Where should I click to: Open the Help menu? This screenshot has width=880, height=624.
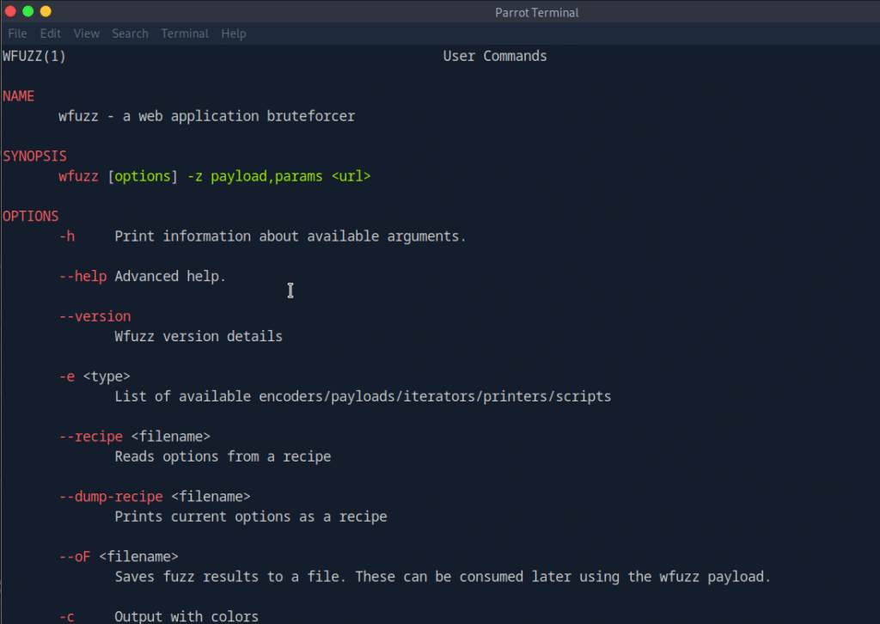click(234, 34)
